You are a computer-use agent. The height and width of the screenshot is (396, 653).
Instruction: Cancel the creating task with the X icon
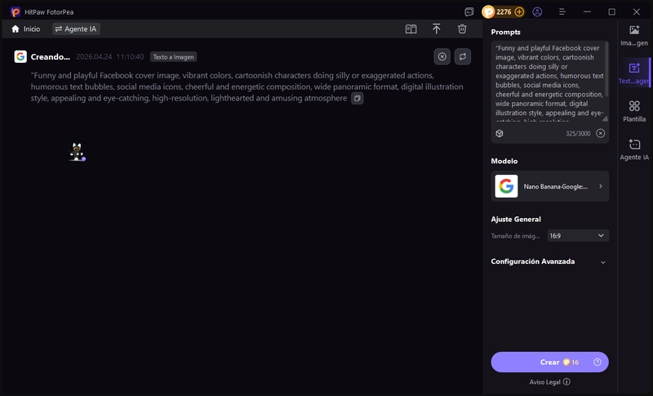point(442,56)
